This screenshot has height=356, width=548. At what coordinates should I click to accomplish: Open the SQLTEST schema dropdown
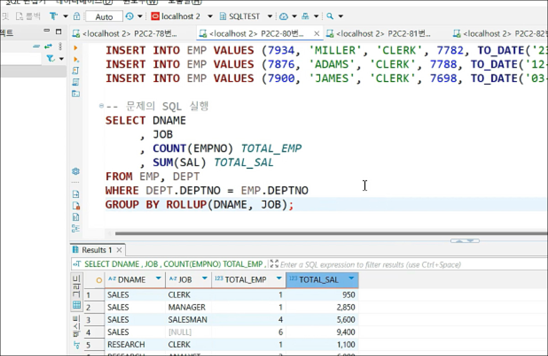270,16
